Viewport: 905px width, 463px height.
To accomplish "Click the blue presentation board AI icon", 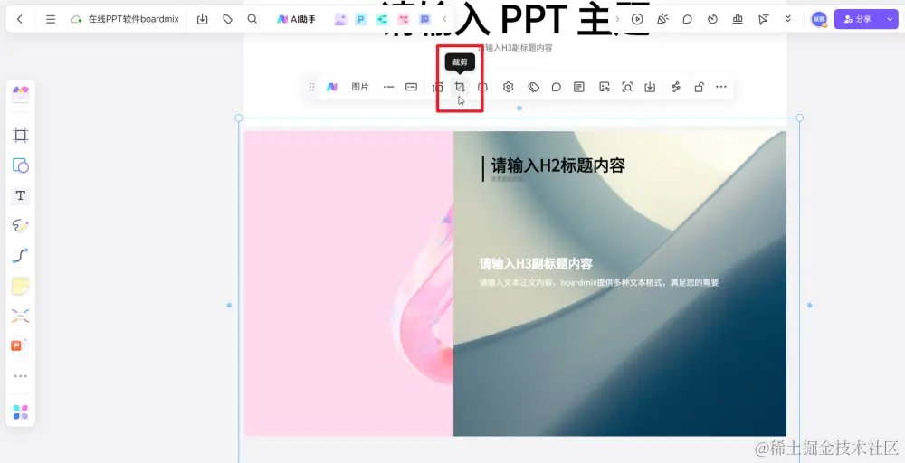I will (424, 20).
